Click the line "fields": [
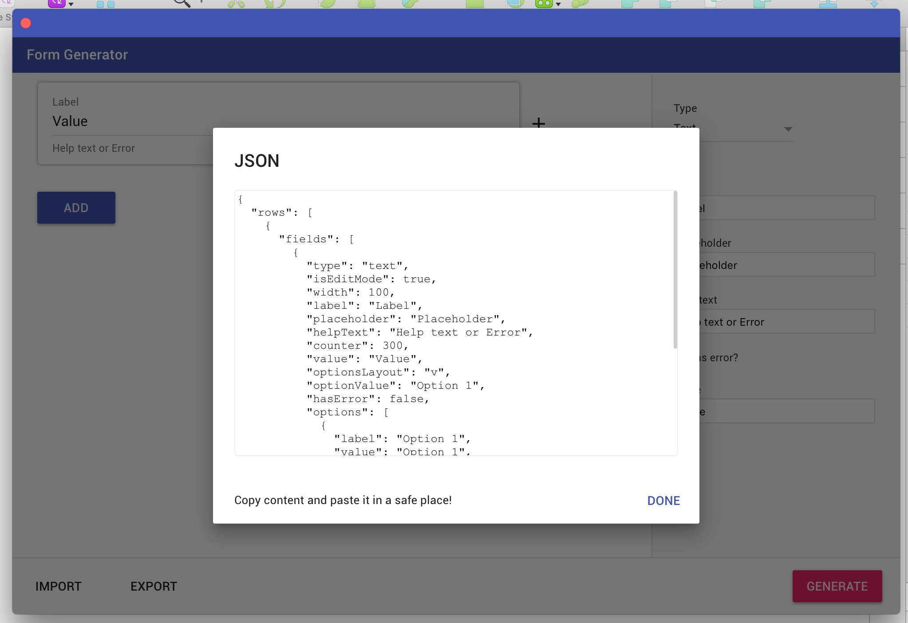The image size is (908, 623). (x=316, y=239)
